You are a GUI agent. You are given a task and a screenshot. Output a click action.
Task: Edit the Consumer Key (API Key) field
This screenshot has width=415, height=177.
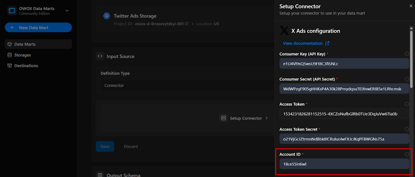pos(344,64)
